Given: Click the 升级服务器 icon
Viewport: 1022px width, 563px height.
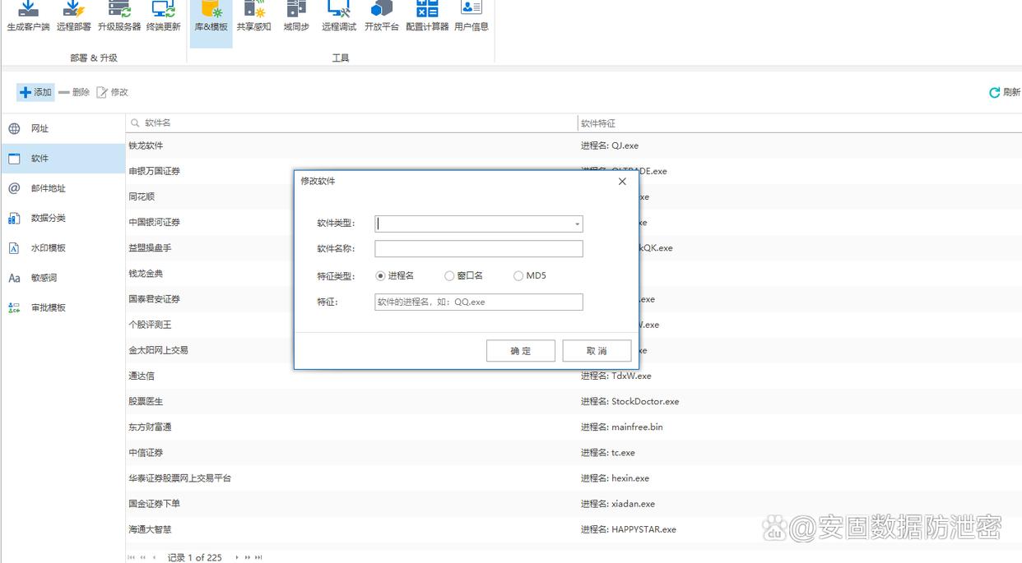Looking at the screenshot, I should tap(119, 12).
